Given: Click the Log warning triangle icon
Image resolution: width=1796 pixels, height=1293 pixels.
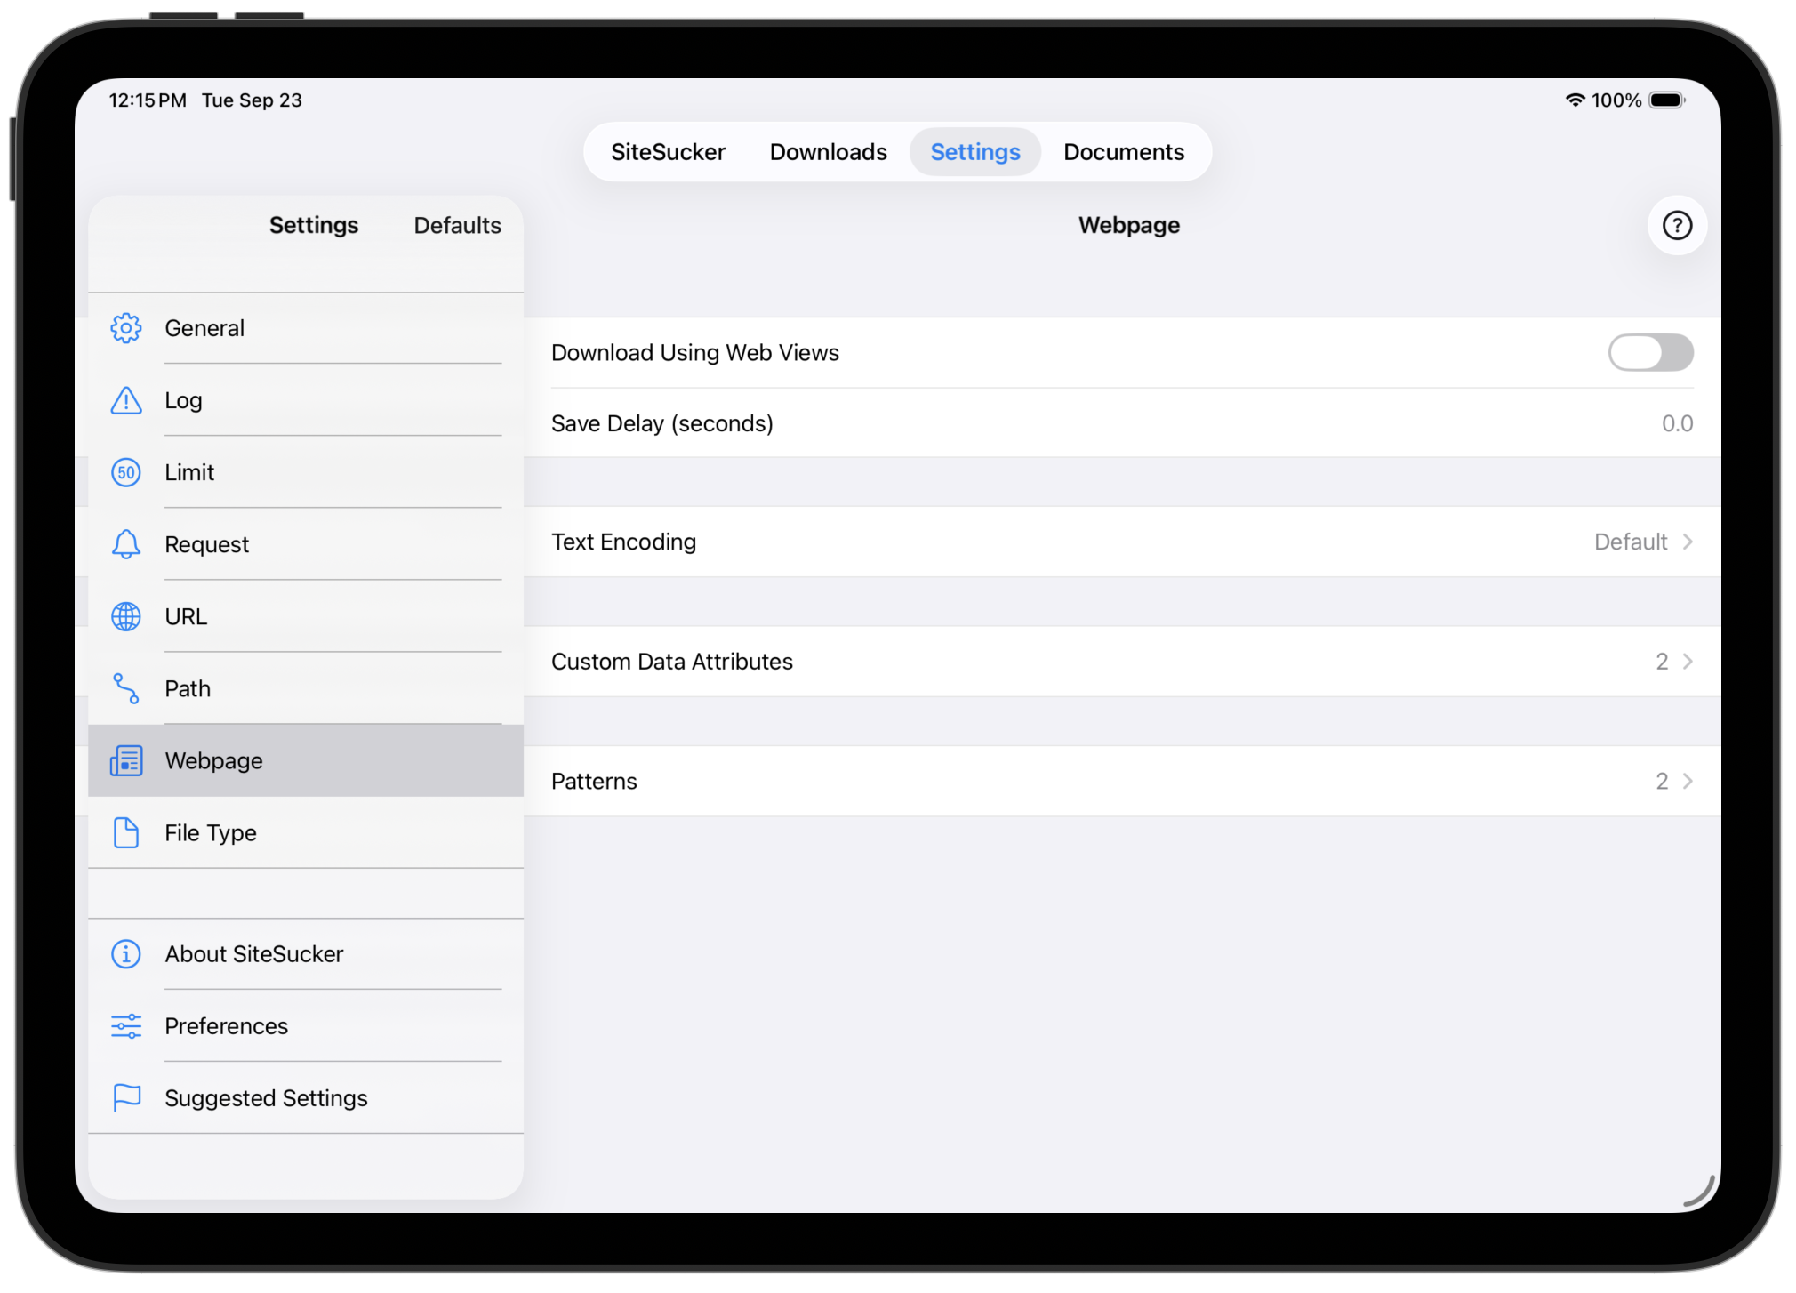Looking at the screenshot, I should 126,400.
